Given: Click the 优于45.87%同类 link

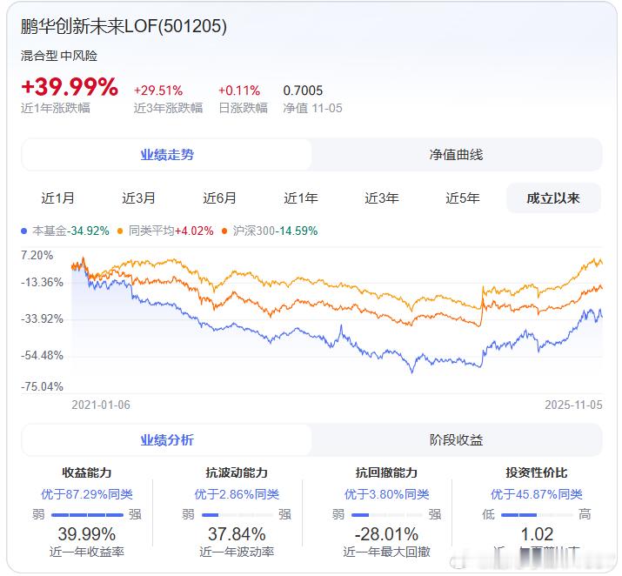Looking at the screenshot, I should point(537,494).
